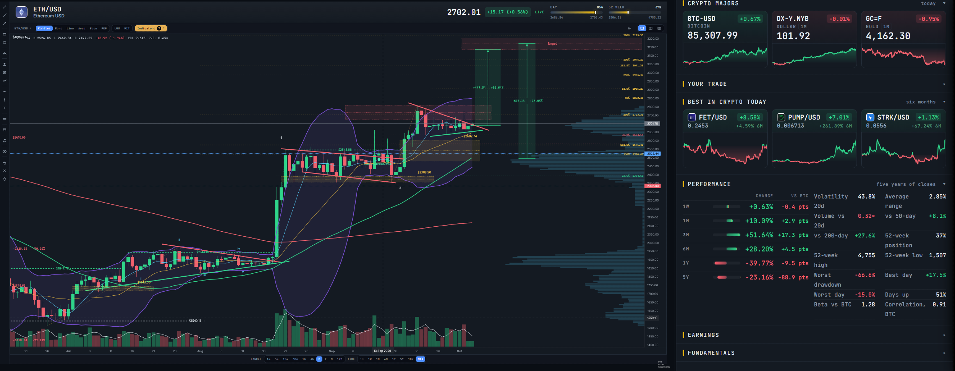Click the 52 WEEK range bar
This screenshot has height=371, width=955.
click(635, 12)
